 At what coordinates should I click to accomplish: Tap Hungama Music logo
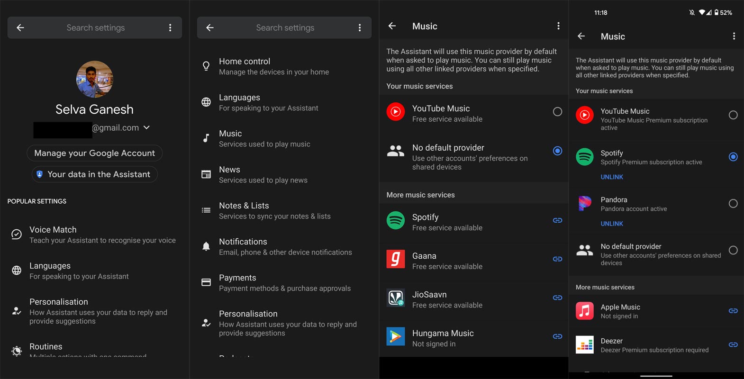coord(396,336)
